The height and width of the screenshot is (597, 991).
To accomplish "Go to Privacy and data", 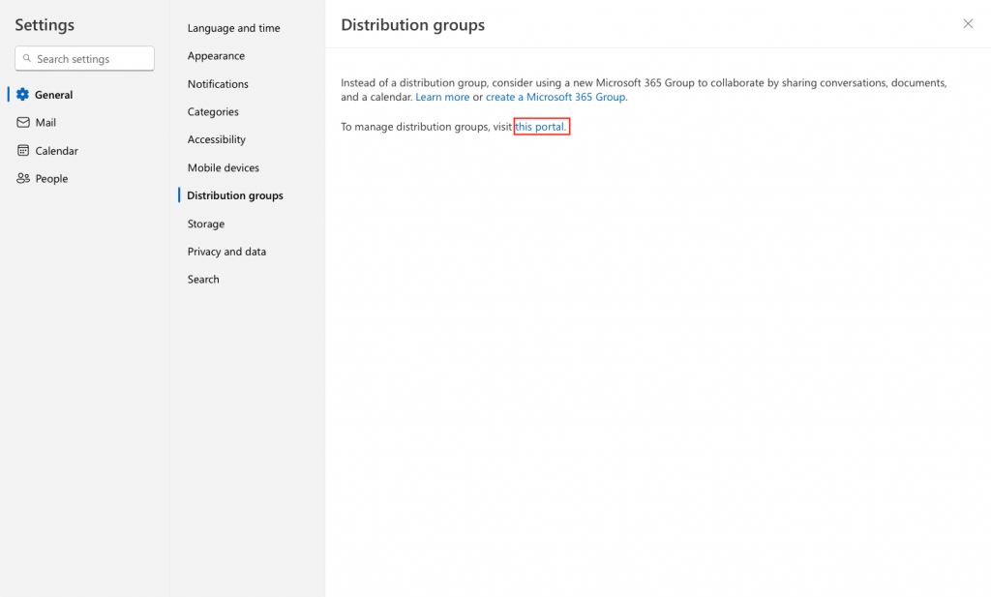I will (x=226, y=252).
